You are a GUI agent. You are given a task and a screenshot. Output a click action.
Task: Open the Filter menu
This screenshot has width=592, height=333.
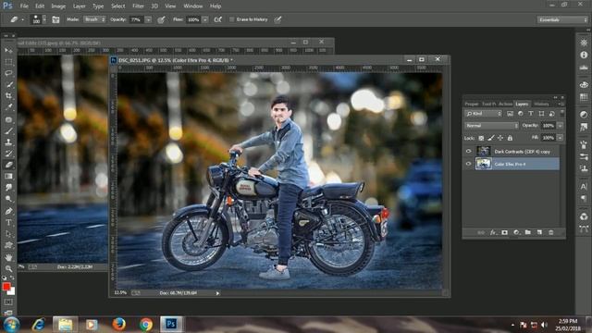(138, 6)
